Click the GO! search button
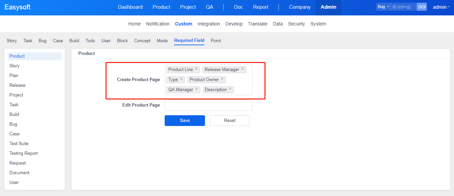 (422, 7)
